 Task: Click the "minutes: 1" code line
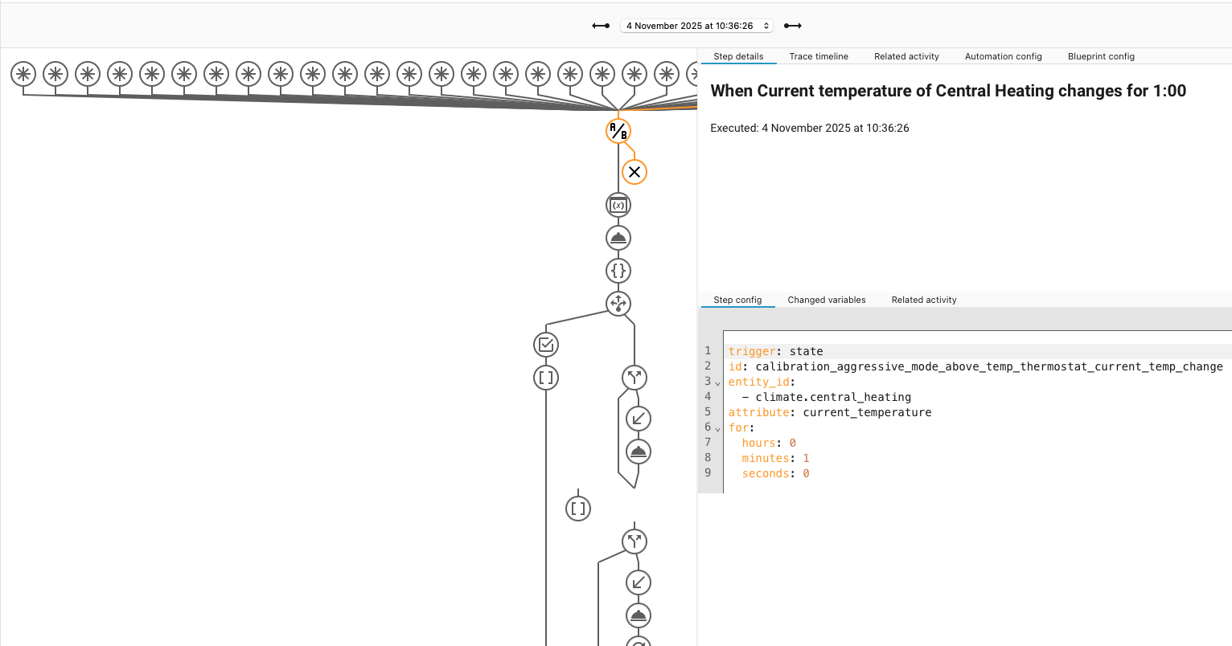pyautogui.click(x=776, y=458)
